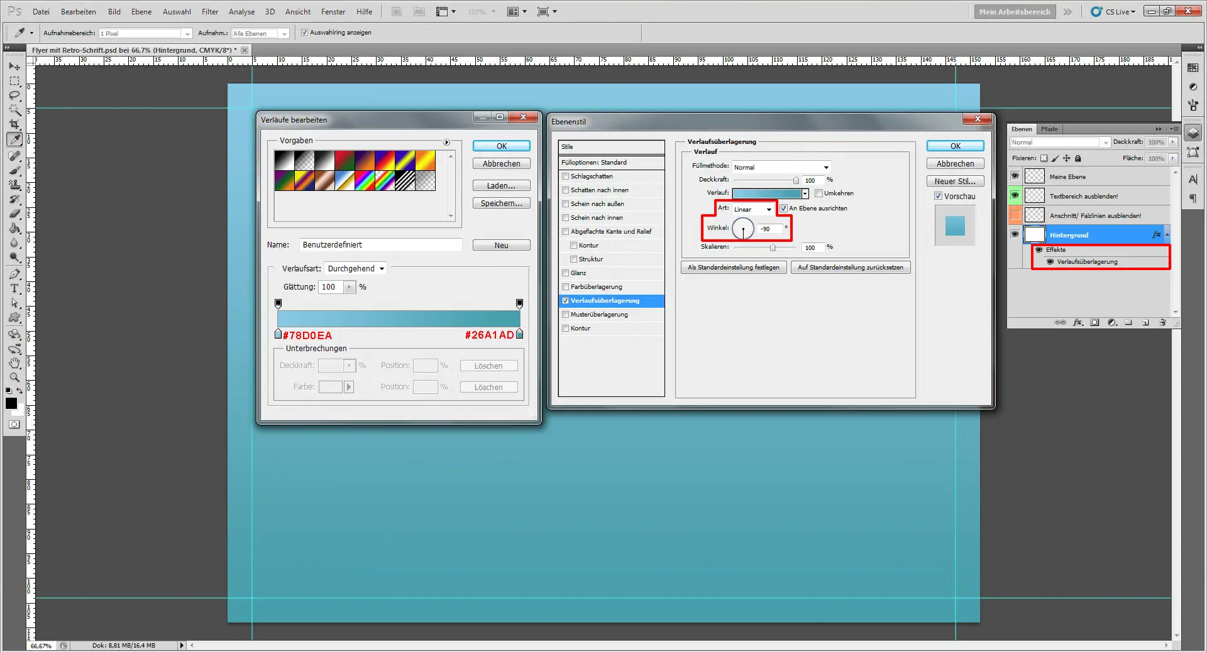Select the Crop tool in the toolbox

click(x=14, y=124)
